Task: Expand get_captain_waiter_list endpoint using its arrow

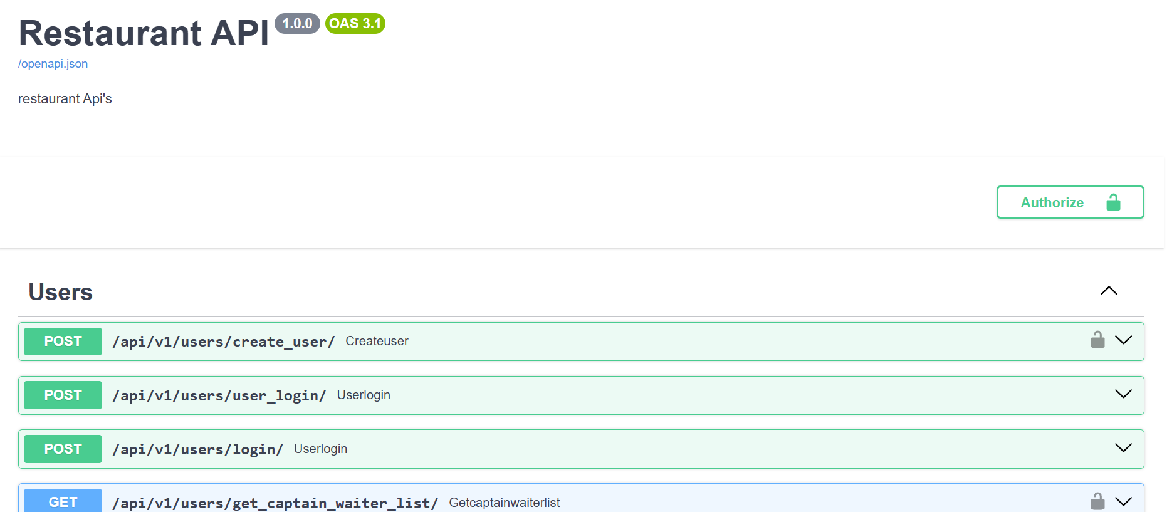Action: click(1123, 501)
